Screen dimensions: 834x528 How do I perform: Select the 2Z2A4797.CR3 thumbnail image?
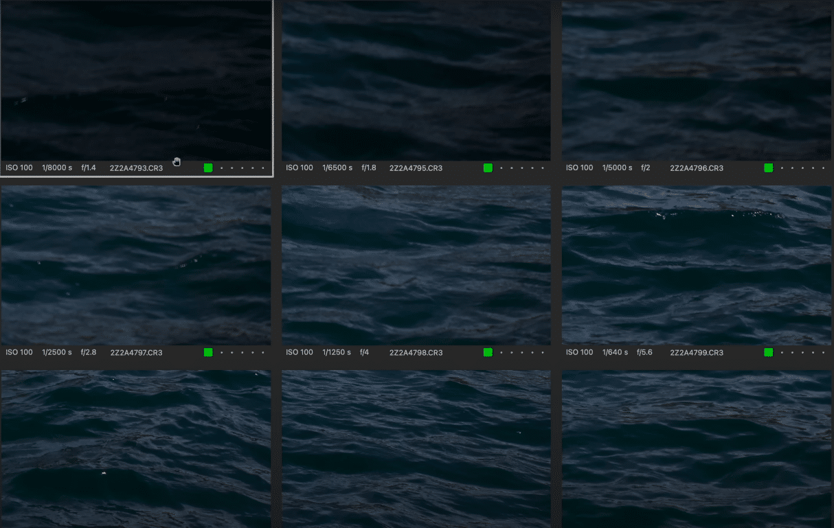pos(136,265)
